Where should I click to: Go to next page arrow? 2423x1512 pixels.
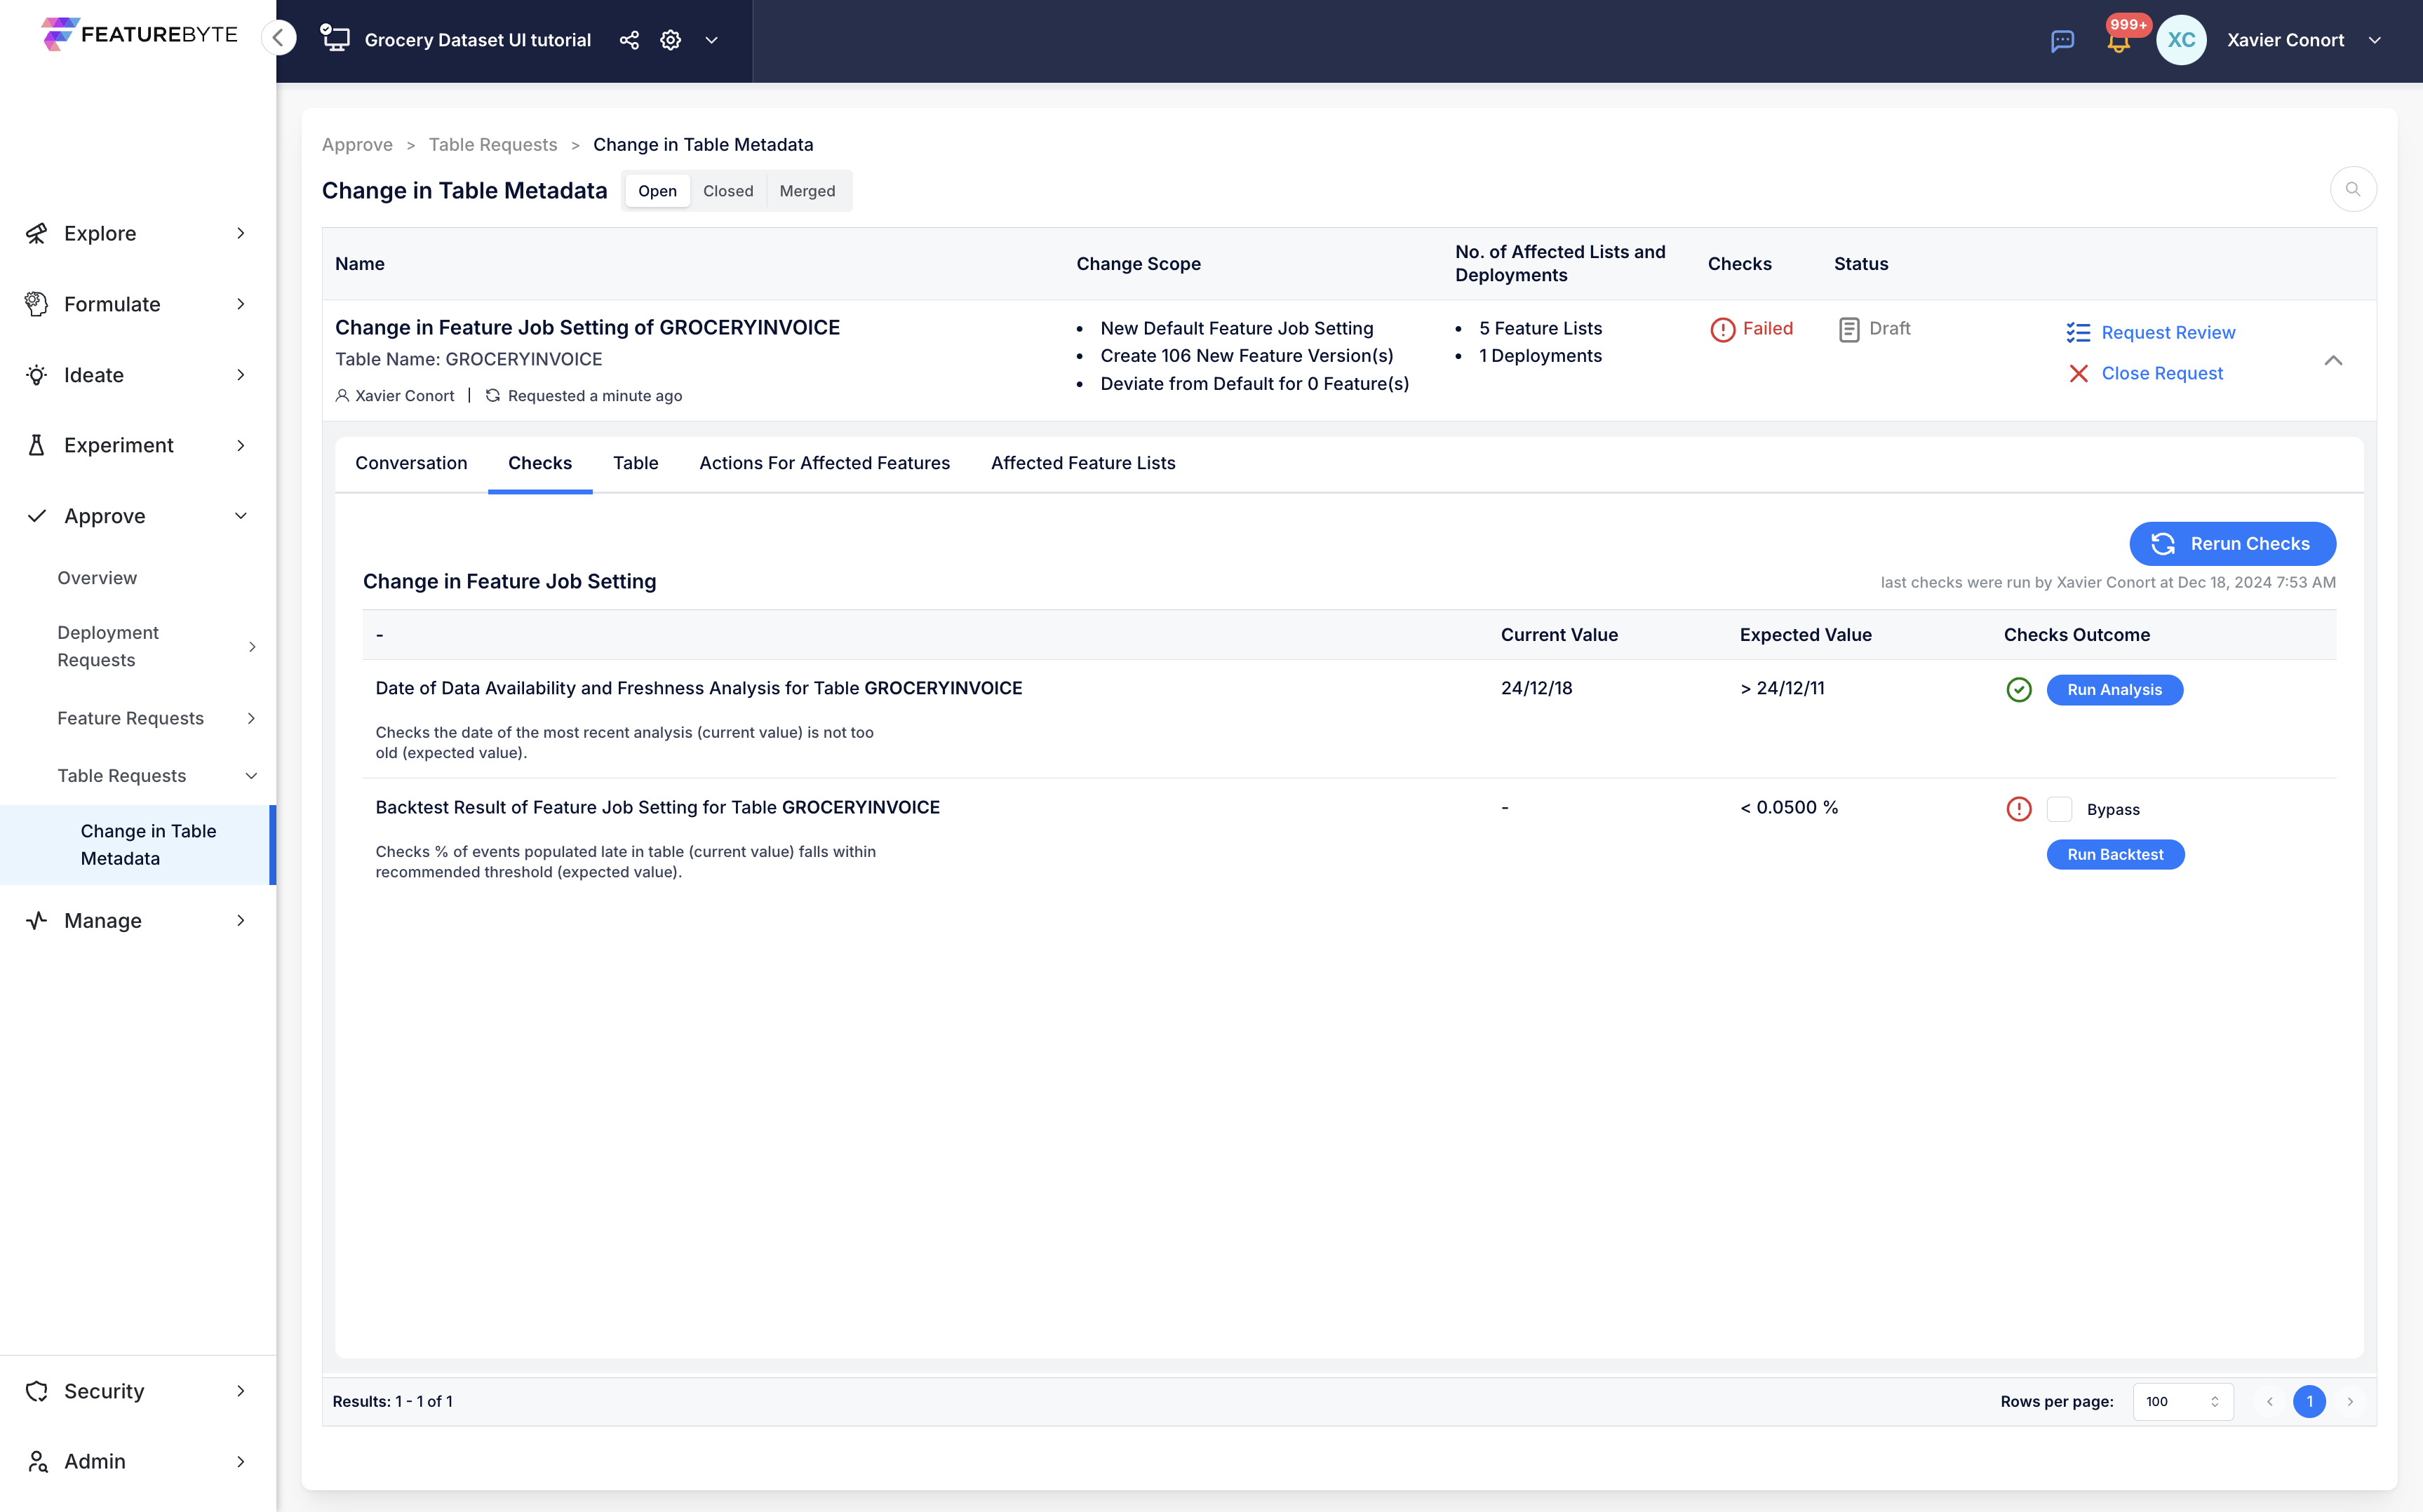tap(2350, 1402)
